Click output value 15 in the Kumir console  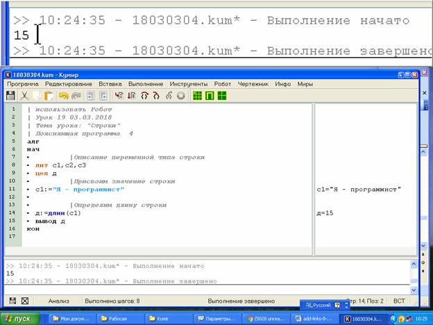[x=10, y=274]
